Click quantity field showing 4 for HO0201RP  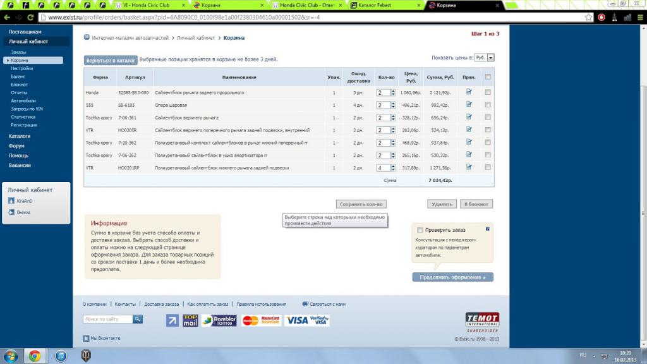(x=384, y=168)
